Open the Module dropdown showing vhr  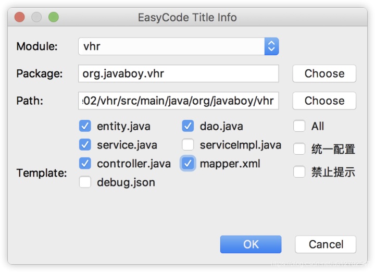(179, 46)
